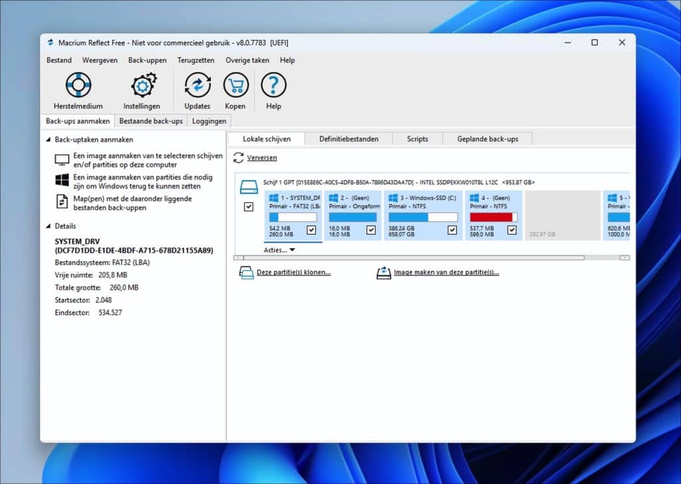Click the red usage bar of partition 4
Image resolution: width=681 pixels, height=484 pixels.
(x=491, y=217)
